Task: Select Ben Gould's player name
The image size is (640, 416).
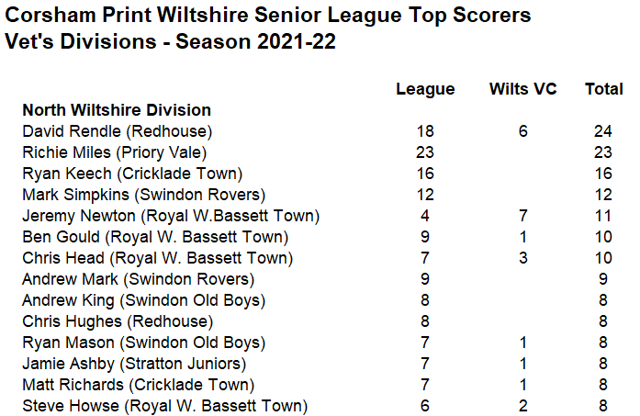Action: (x=61, y=237)
